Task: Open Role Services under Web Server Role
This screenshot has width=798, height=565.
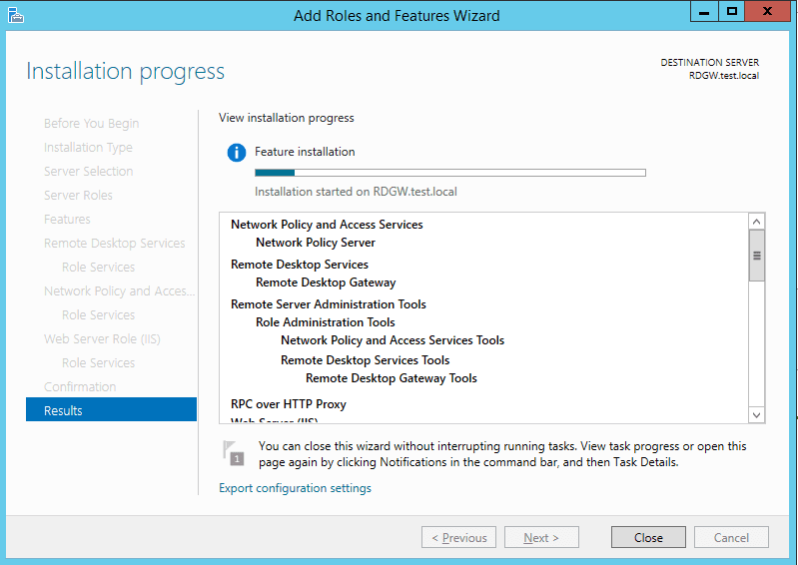Action: 98,363
